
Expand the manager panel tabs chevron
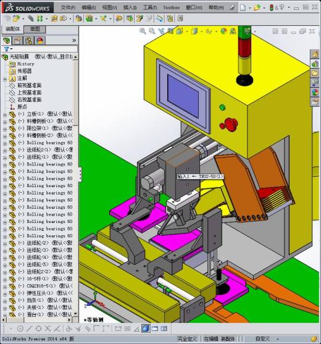point(74,40)
